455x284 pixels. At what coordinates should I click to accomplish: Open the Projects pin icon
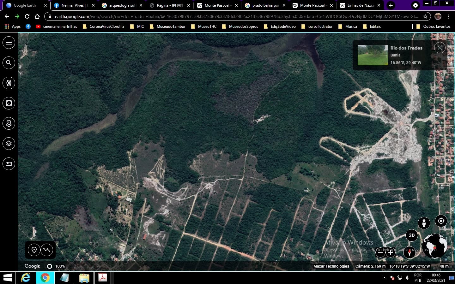click(9, 123)
